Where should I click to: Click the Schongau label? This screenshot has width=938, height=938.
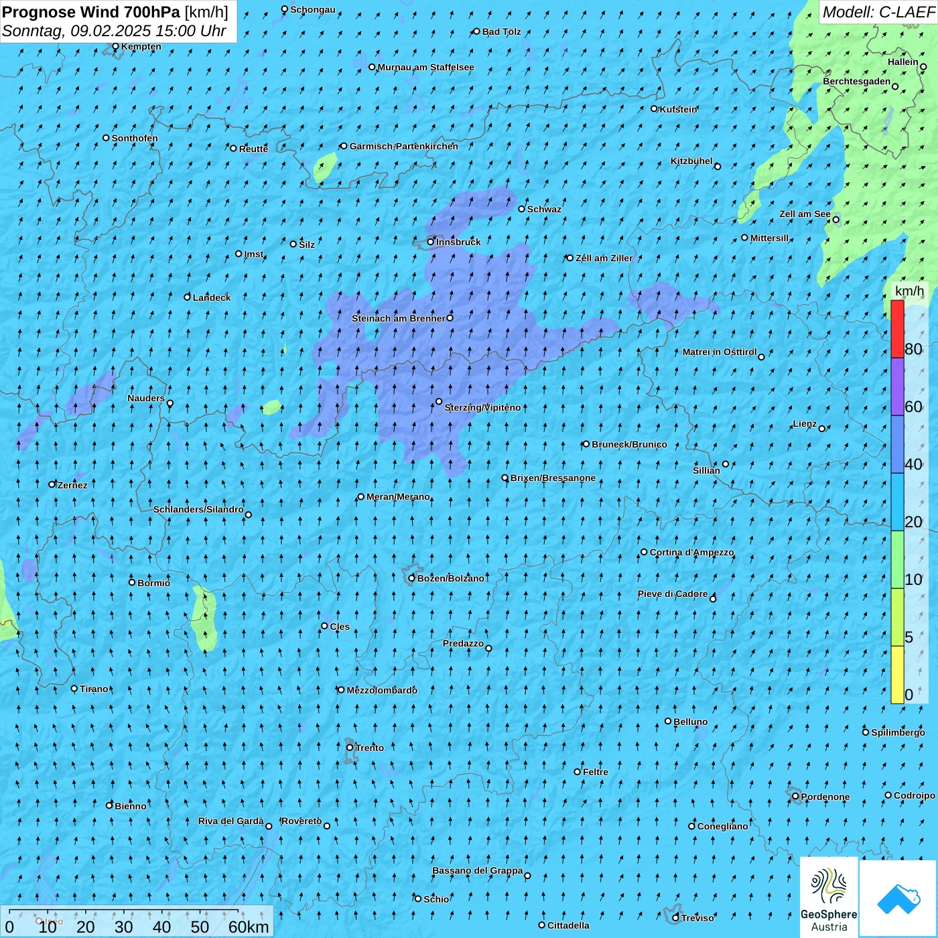pos(313,9)
